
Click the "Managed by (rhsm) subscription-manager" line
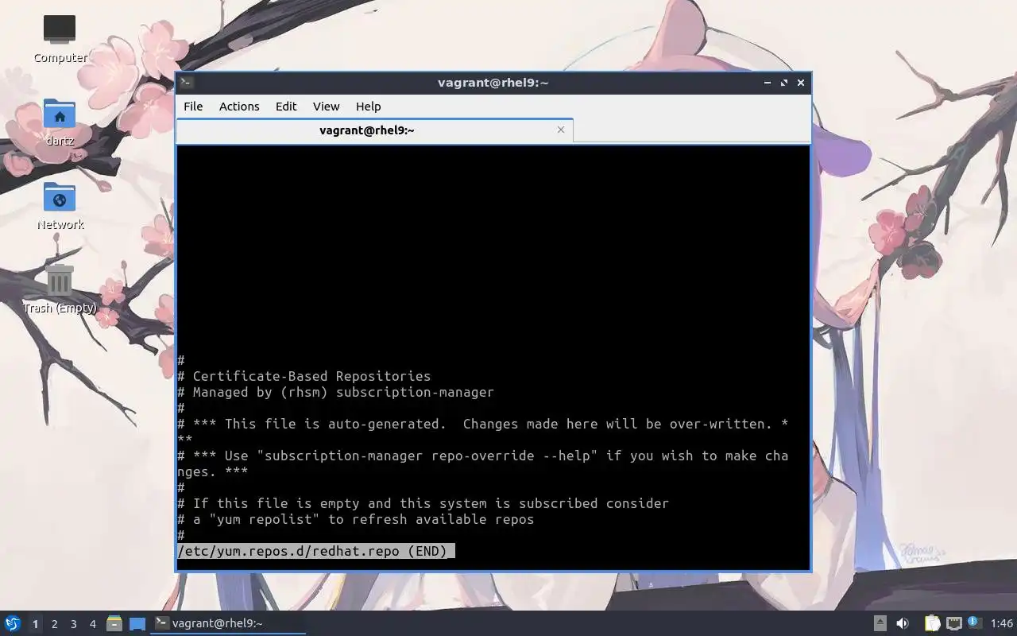point(335,392)
